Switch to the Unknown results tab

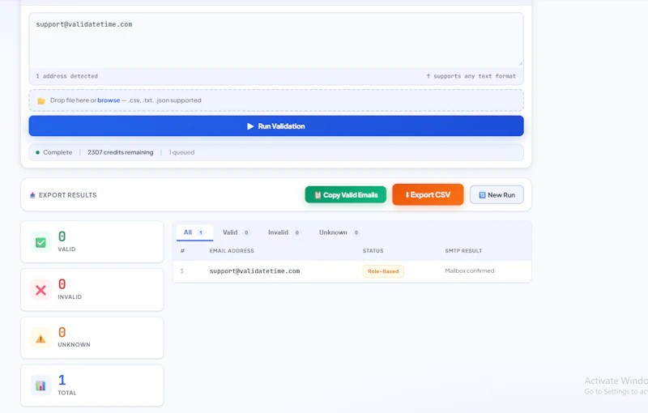point(339,232)
